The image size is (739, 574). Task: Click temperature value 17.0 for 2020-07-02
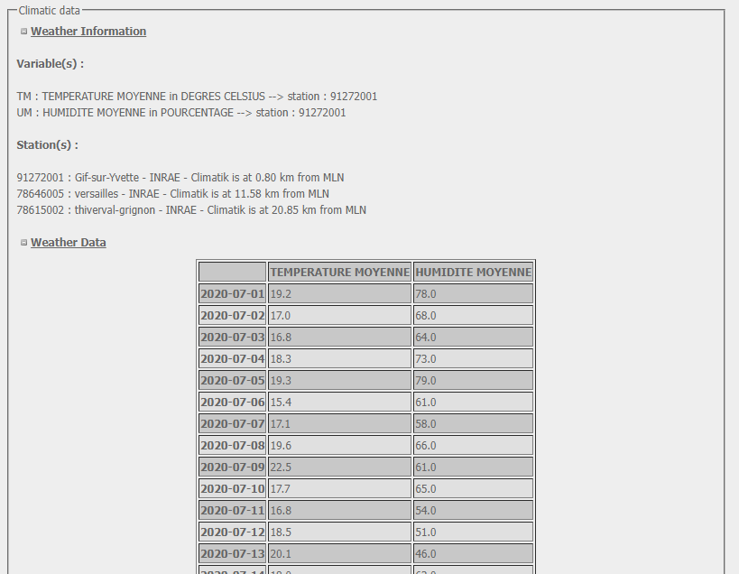coord(340,315)
